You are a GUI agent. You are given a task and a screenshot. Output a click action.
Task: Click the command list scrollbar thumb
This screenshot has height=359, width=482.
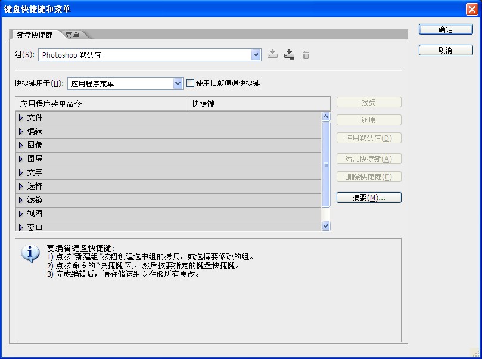coord(326,165)
